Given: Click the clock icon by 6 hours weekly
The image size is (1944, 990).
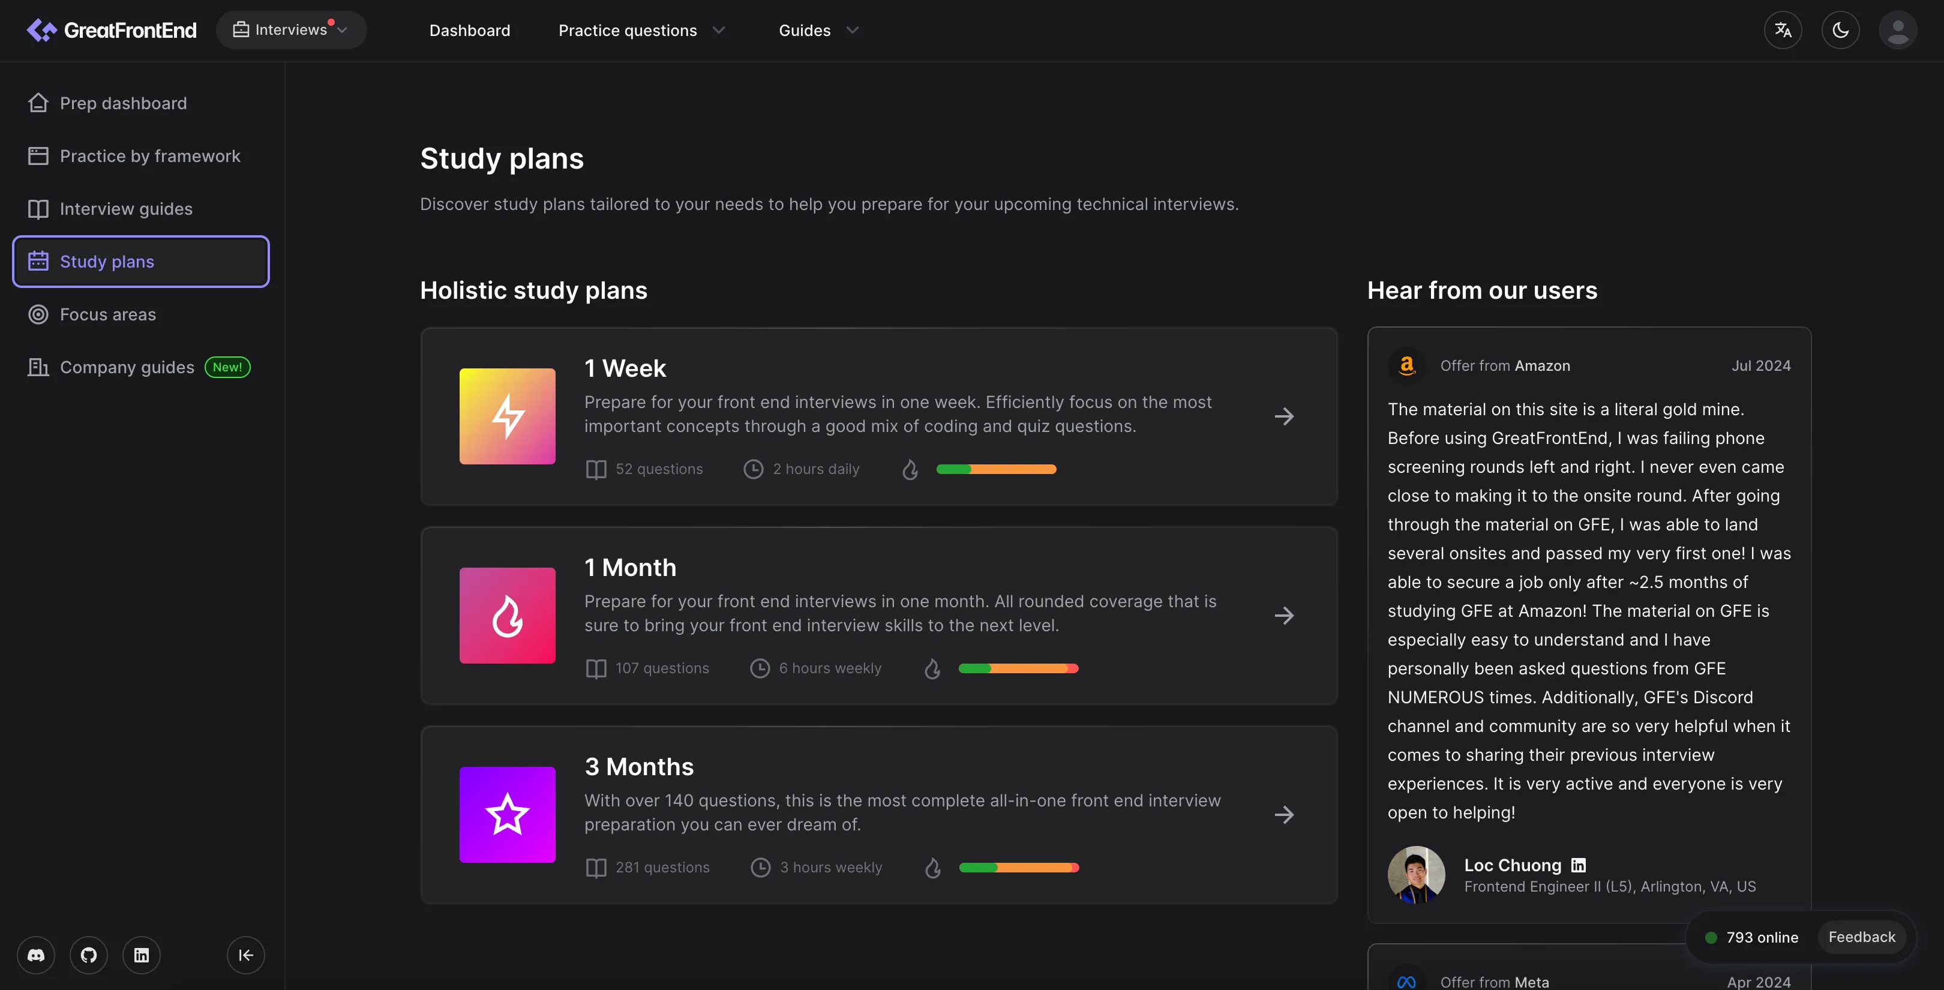Looking at the screenshot, I should [760, 668].
